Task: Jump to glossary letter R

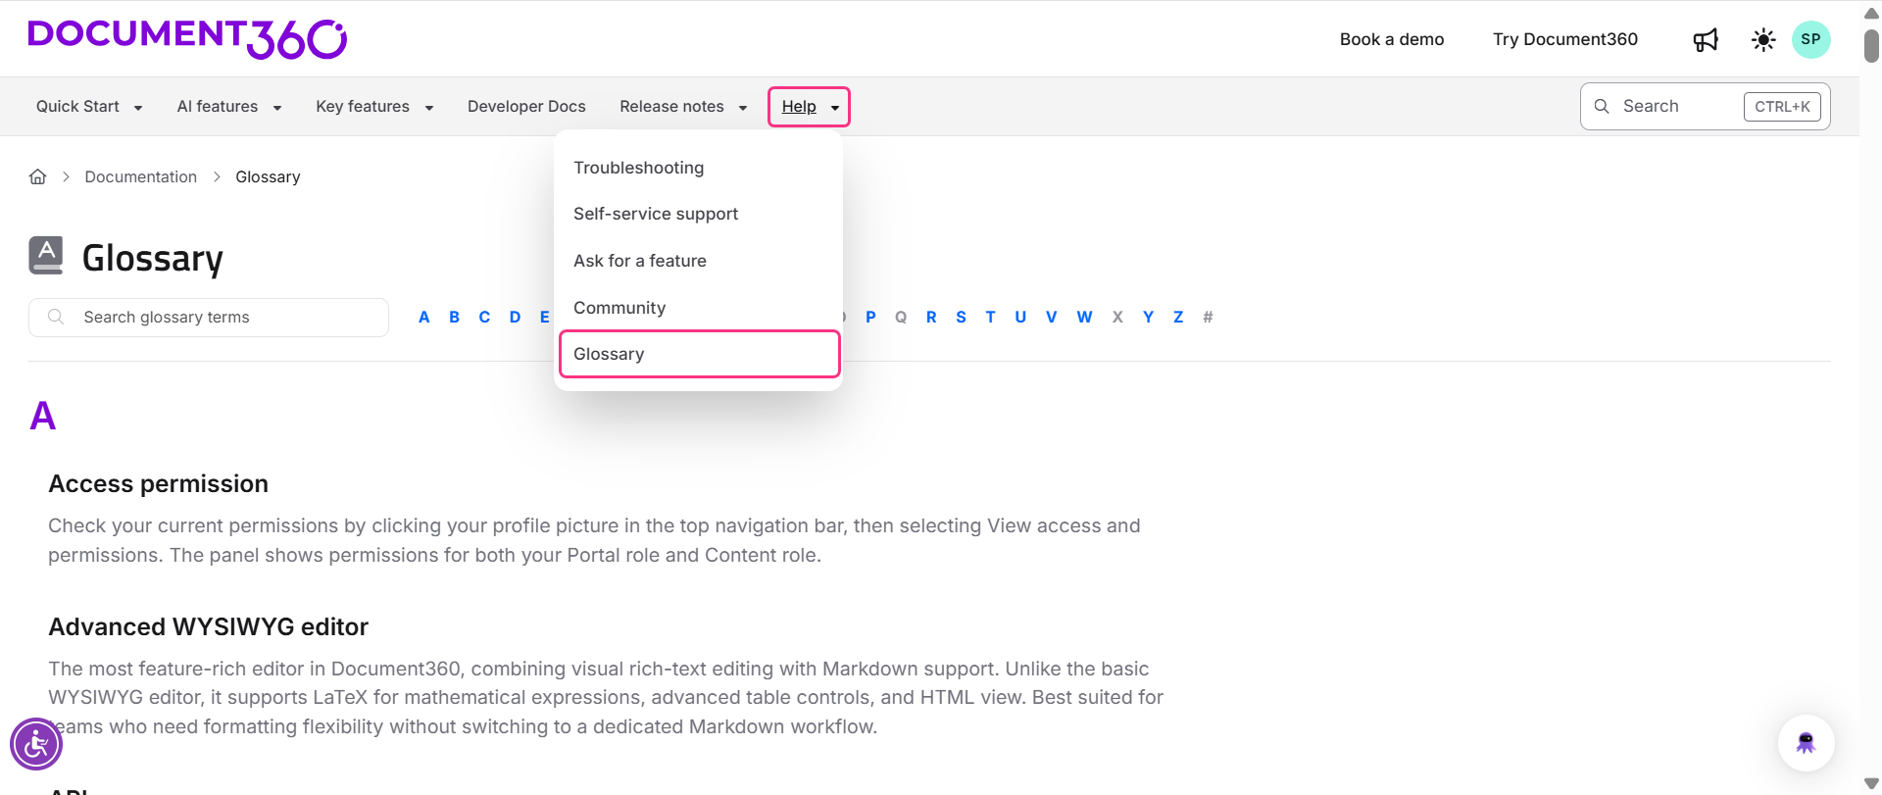Action: pyautogui.click(x=931, y=317)
